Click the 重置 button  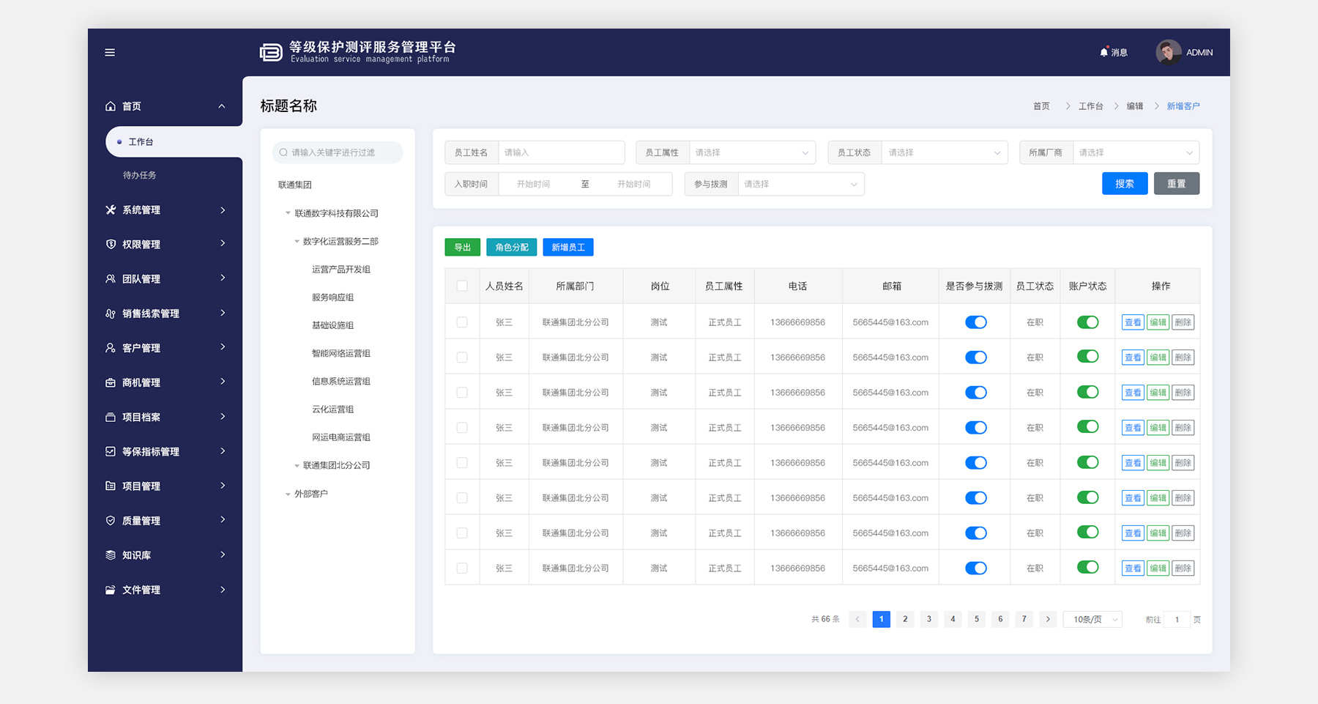click(1177, 184)
